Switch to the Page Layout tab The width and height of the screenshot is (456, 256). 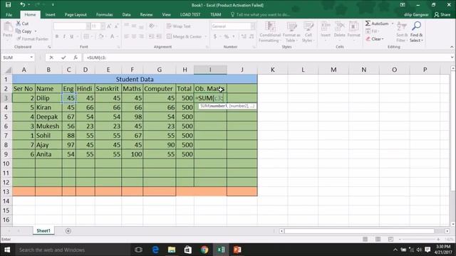click(76, 14)
